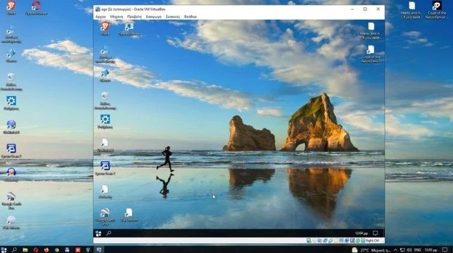Open Brave icon inside the virtual machine

pos(105,27)
